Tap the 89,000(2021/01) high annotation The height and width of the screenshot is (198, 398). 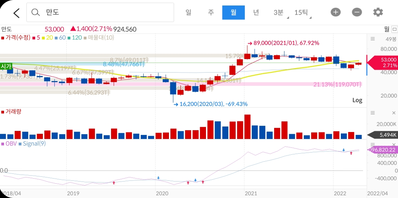click(x=283, y=43)
